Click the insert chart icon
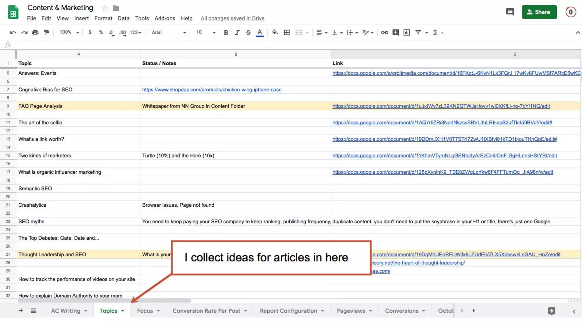The width and height of the screenshot is (582, 327). coord(407,32)
